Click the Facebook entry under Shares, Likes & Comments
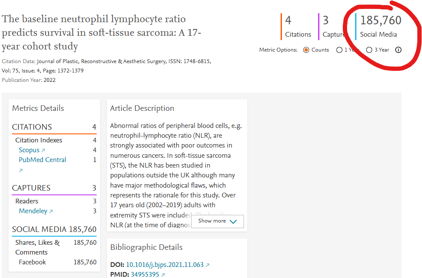The image size is (422, 278). (32, 262)
